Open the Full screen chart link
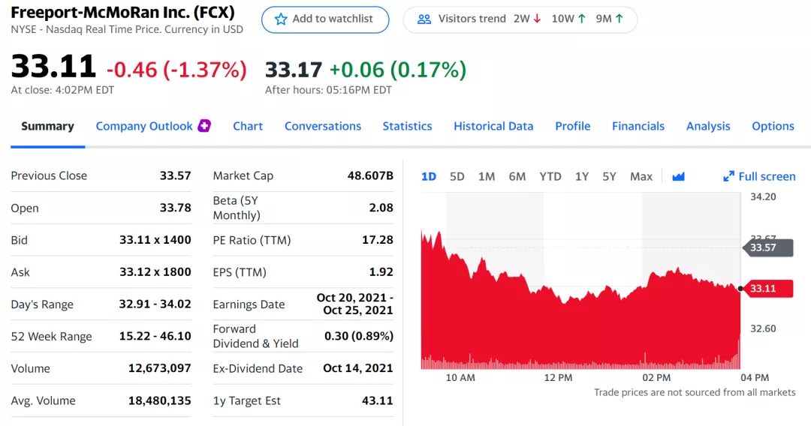Screen dimensions: 811x426 click(767, 177)
